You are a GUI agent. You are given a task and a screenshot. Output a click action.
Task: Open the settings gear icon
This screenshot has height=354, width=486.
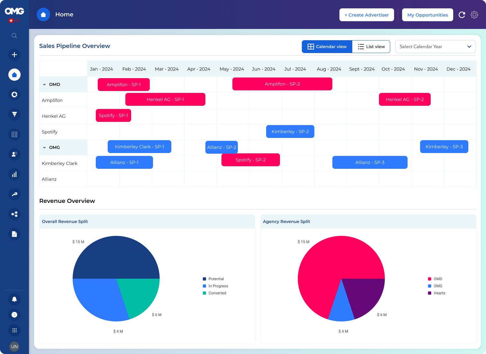[474, 15]
